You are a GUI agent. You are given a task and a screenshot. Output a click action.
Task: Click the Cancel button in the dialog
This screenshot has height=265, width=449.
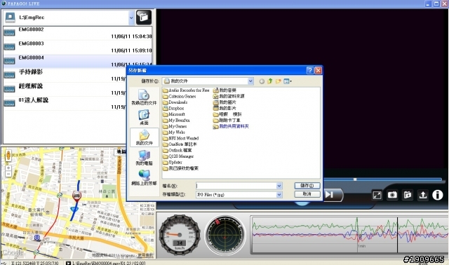307,194
